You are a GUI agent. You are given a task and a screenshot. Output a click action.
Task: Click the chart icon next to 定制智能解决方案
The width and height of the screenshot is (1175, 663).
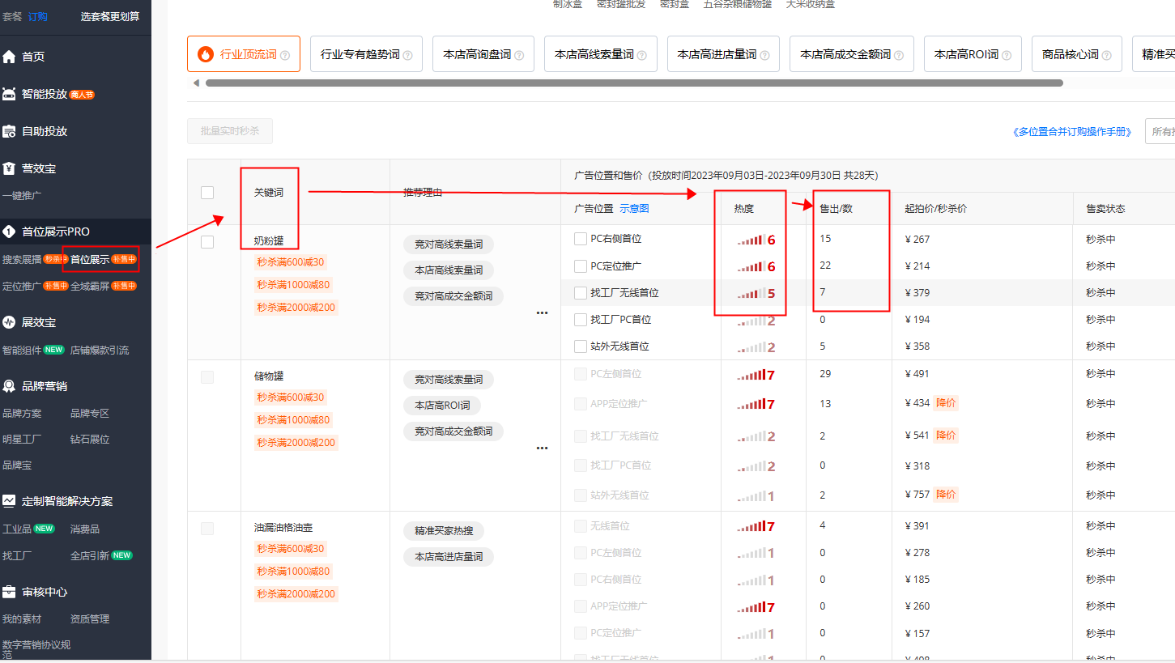pyautogui.click(x=10, y=501)
